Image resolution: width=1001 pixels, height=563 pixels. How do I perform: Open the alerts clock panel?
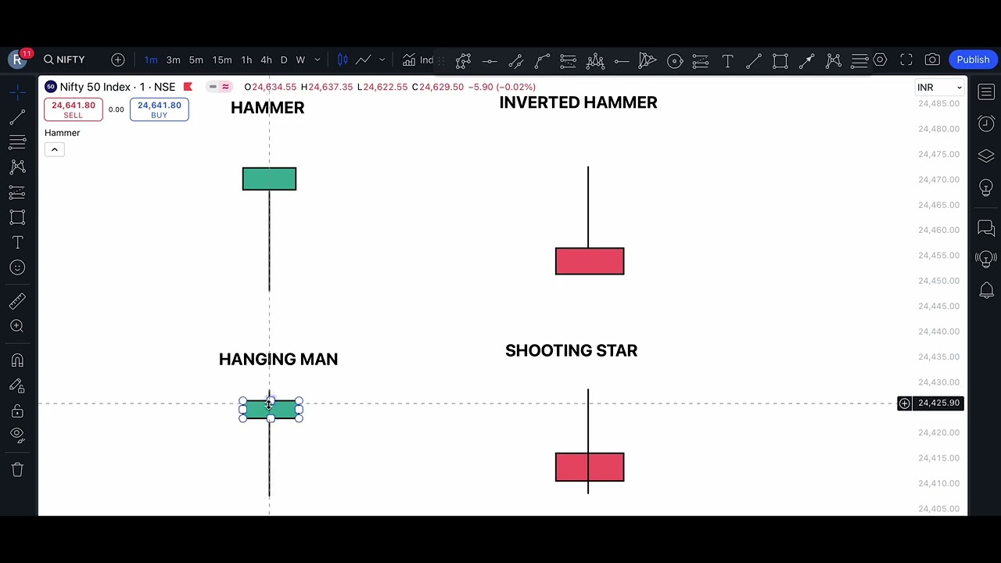[x=986, y=124]
